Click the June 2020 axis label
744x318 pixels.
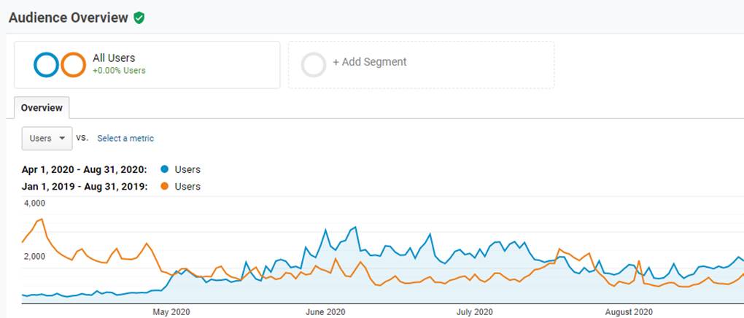[x=325, y=312]
